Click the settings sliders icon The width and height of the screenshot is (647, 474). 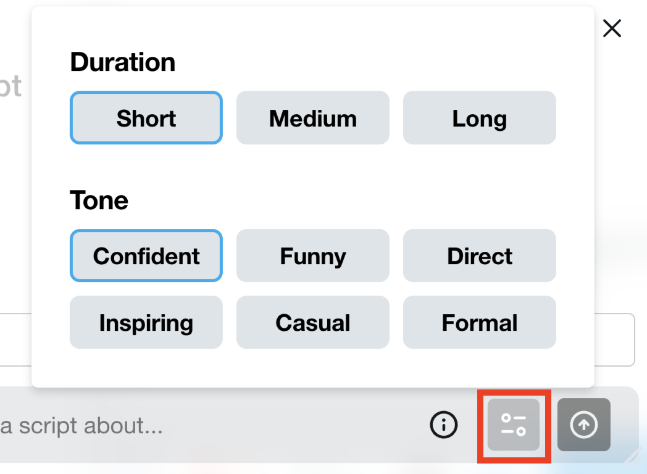514,425
